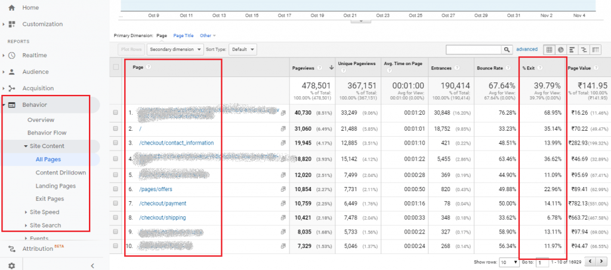This screenshot has height=270, width=611.
Task: Click the Attribution icon in sidebar
Action: point(12,249)
